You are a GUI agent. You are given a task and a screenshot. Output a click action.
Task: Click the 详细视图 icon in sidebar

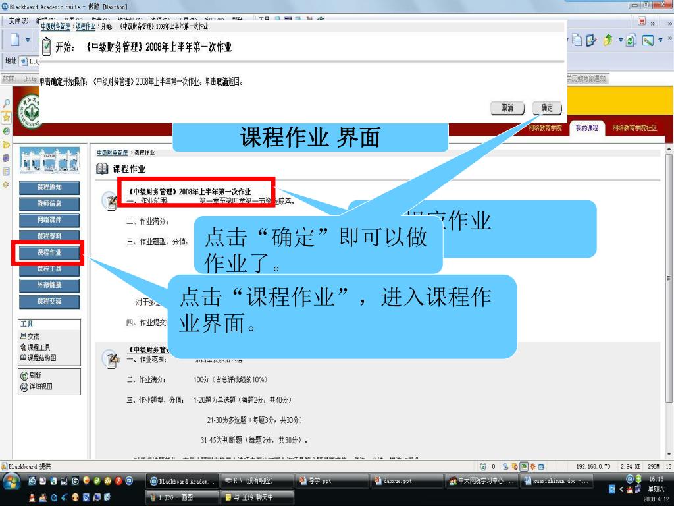[x=24, y=387]
